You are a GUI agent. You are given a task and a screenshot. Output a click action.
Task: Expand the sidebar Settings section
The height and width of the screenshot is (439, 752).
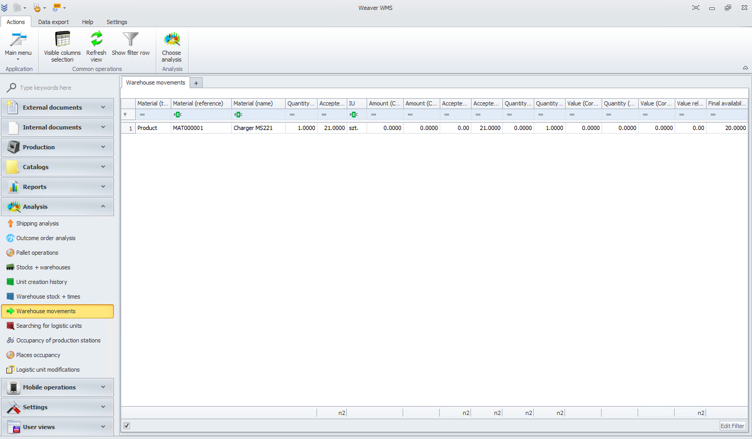[57, 407]
